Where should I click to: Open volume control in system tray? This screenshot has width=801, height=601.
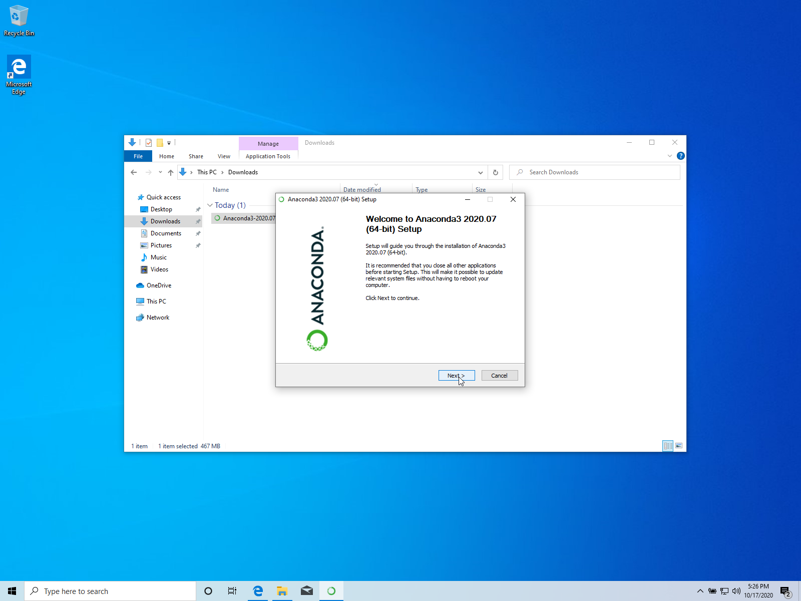pyautogui.click(x=736, y=591)
